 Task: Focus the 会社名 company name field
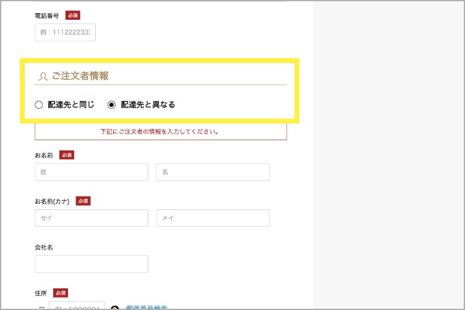[x=92, y=264]
